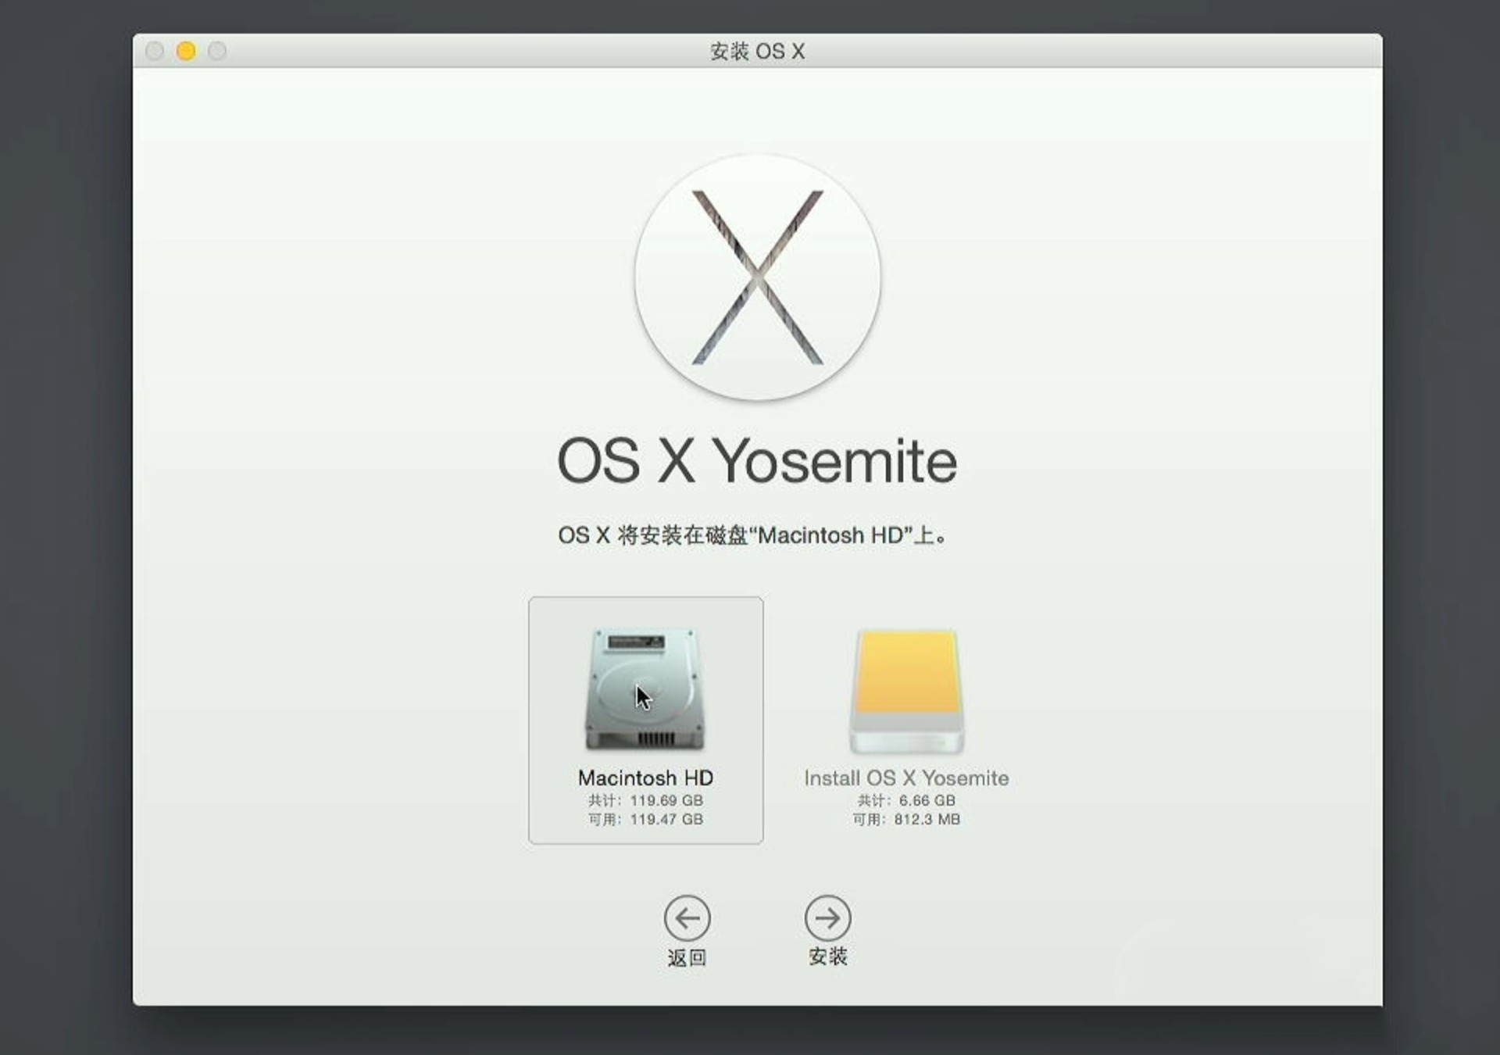The height and width of the screenshot is (1055, 1500).
Task: Click the Install OS X Yosemite disk name
Action: [906, 778]
